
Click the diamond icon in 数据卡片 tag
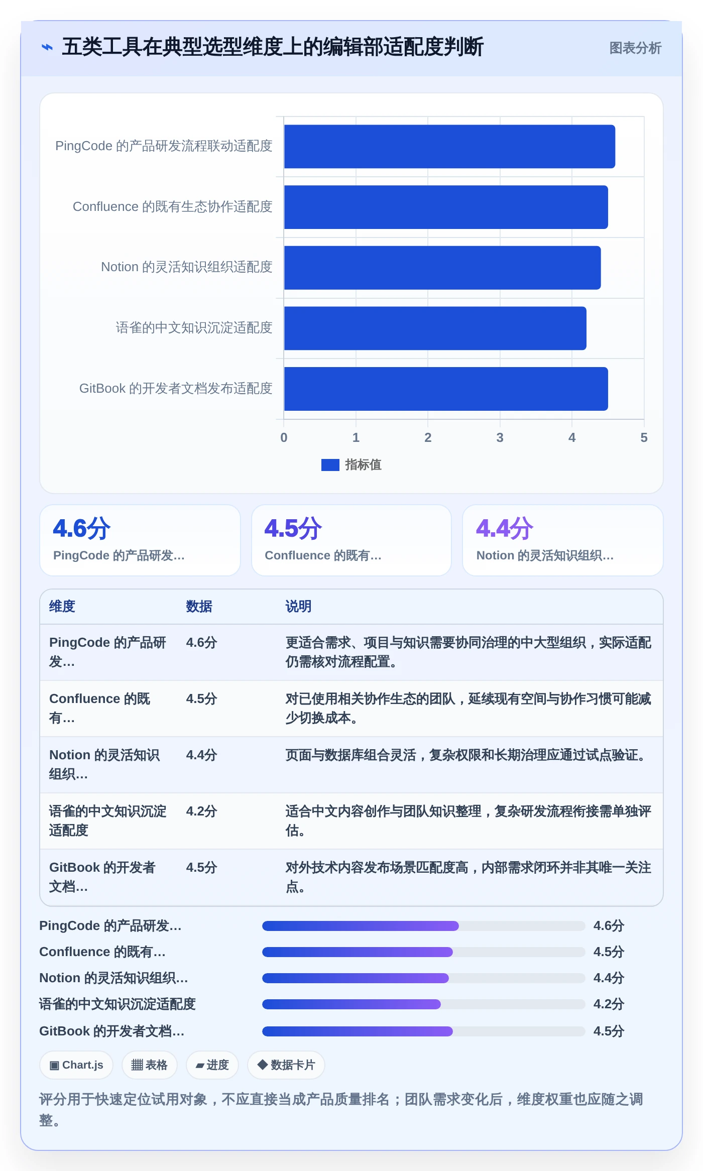262,1065
